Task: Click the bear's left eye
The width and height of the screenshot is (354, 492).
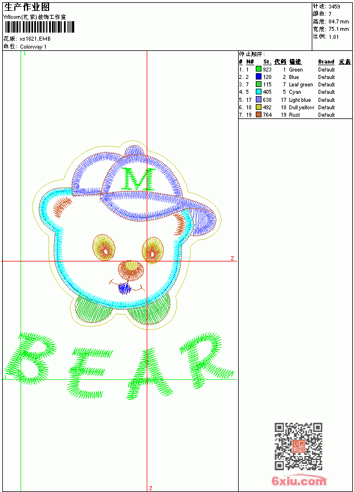Action: click(104, 247)
